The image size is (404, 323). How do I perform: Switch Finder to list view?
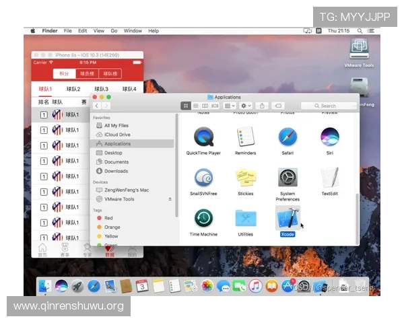pyautogui.click(x=195, y=106)
